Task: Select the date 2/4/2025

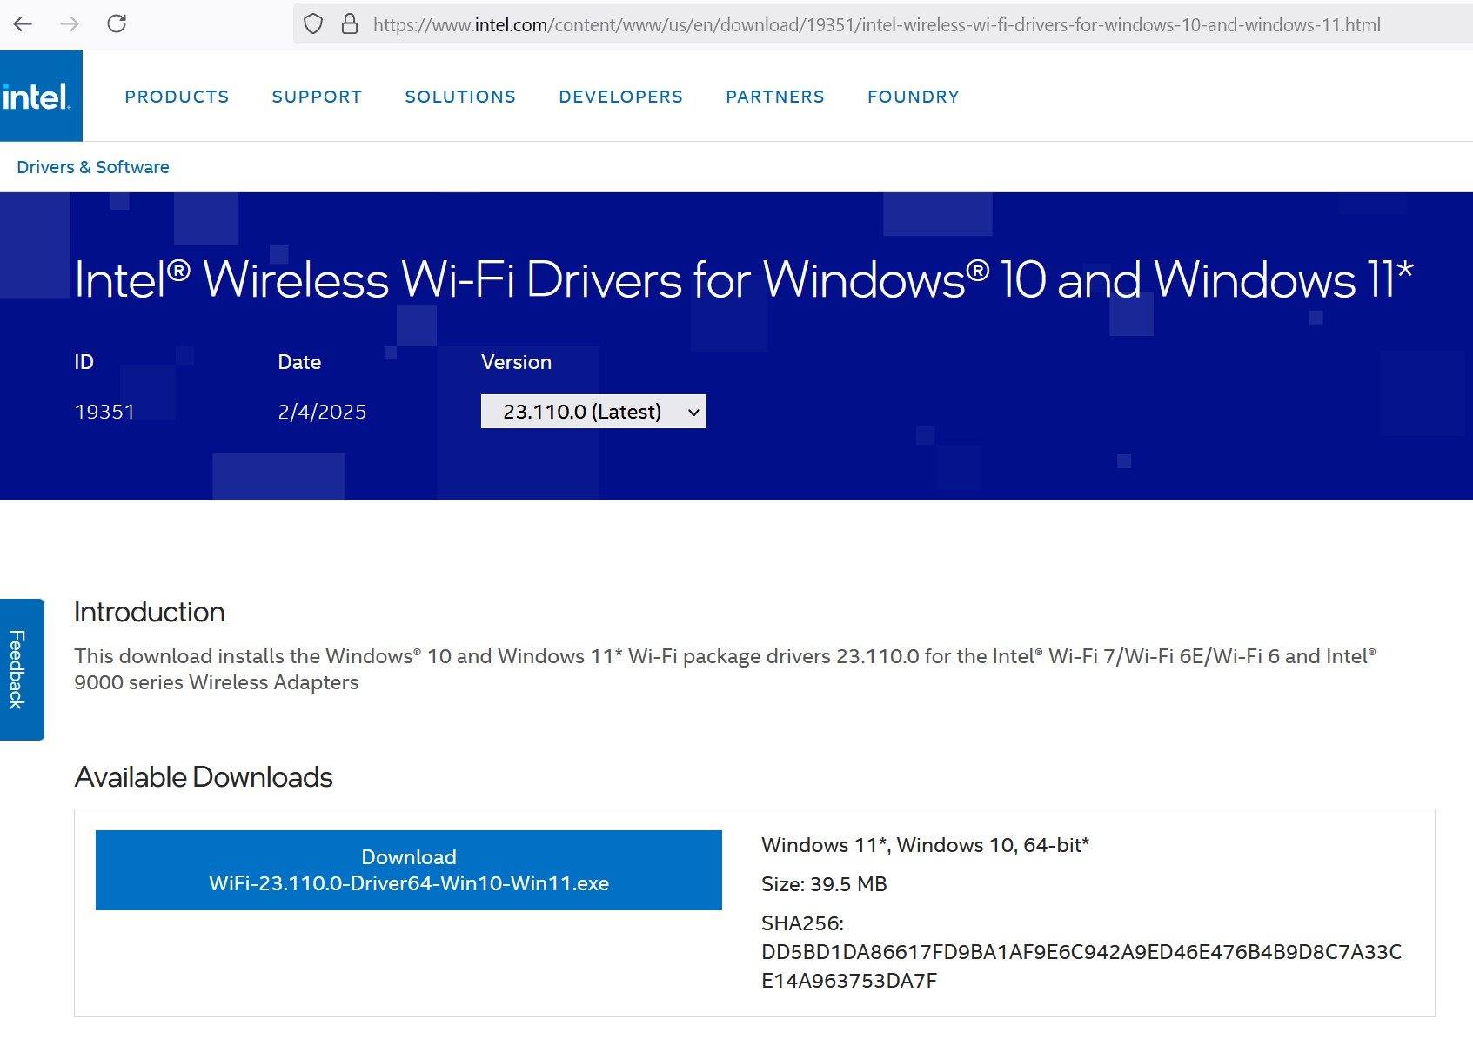Action: (322, 412)
